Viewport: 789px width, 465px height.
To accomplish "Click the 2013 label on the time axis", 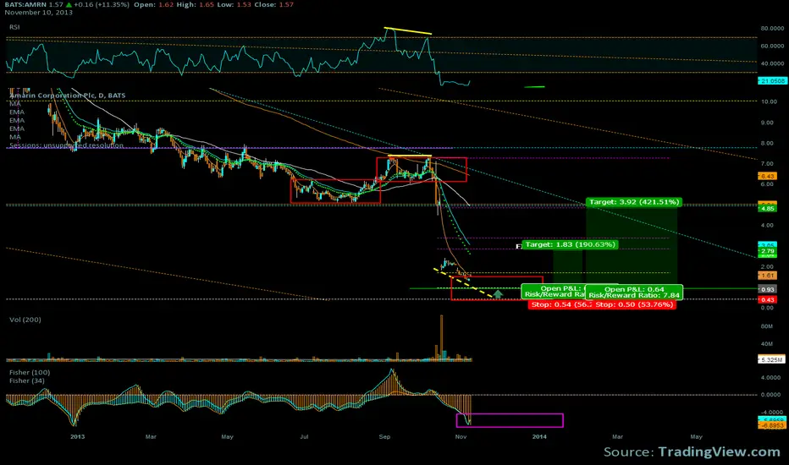I will click(78, 437).
